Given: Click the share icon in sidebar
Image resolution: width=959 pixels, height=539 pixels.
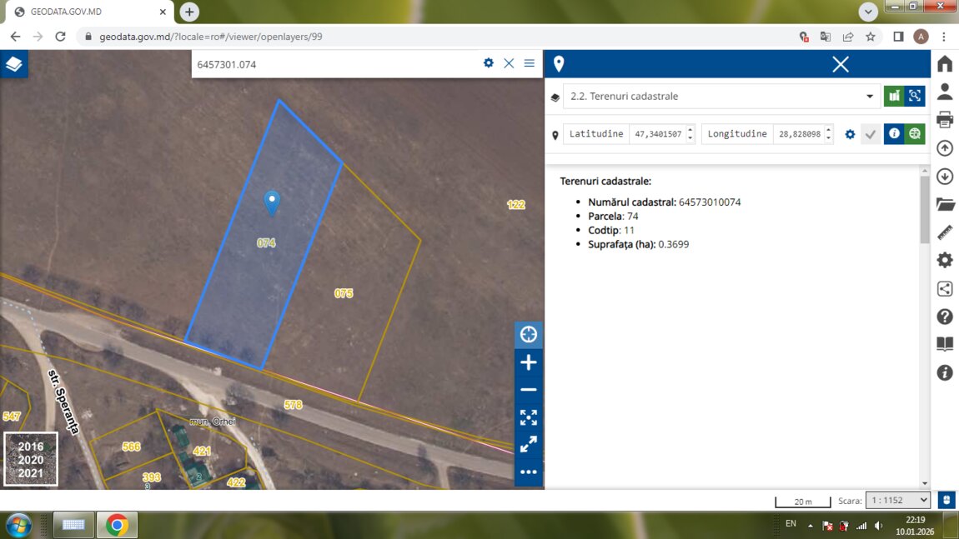Looking at the screenshot, I should point(945,289).
